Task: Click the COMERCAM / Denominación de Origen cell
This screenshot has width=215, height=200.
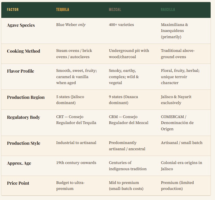Action: pos(177,123)
